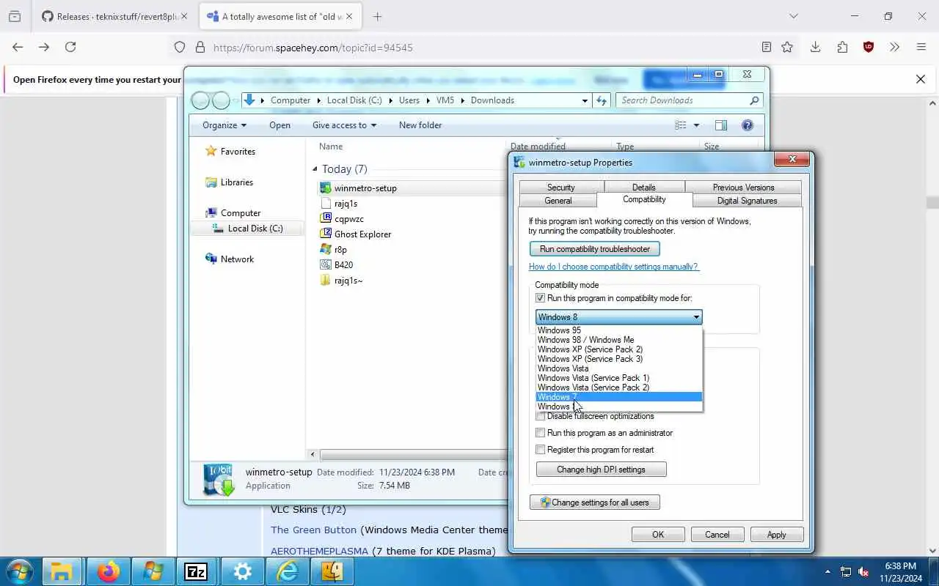939x586 pixels.
Task: Click the Explorer refresh button
Action: click(x=602, y=100)
